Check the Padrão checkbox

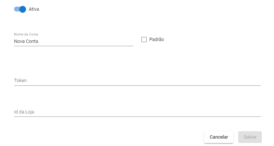coord(144,40)
